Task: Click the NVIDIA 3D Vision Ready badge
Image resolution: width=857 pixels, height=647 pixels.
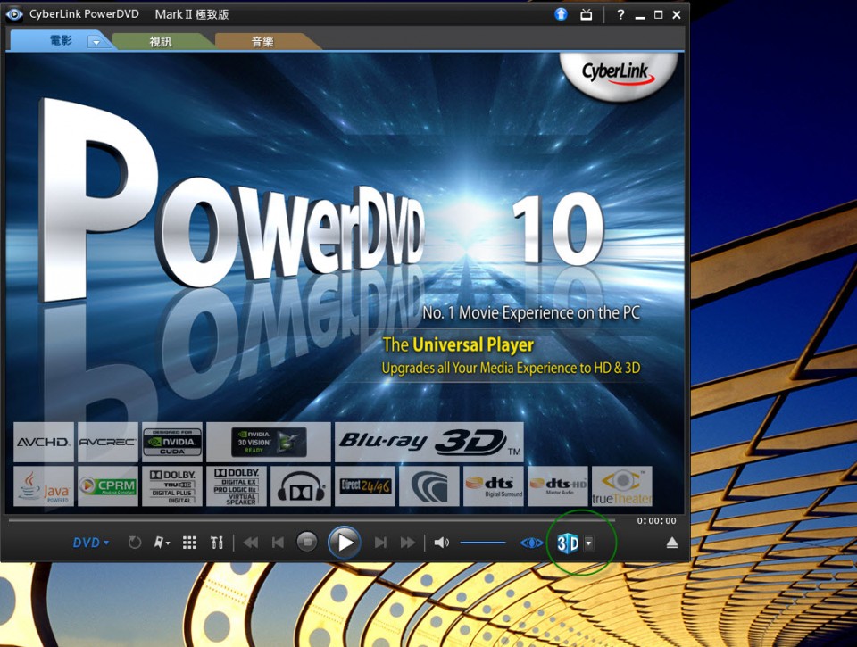Action: [269, 442]
